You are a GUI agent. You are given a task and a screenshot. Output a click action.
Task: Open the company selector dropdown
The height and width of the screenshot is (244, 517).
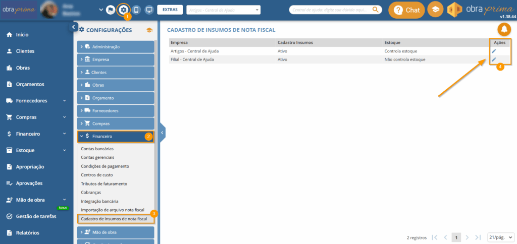[223, 10]
